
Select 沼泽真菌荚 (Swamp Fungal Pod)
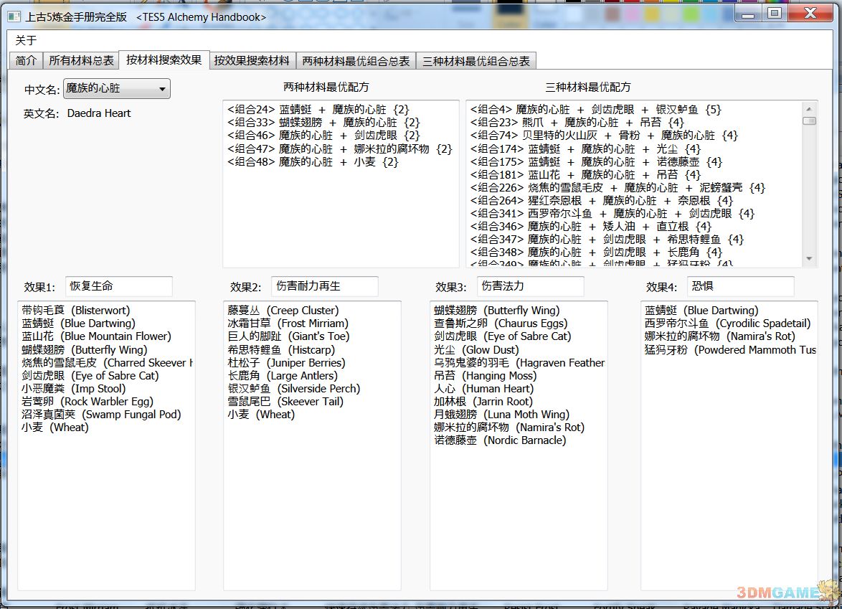[102, 414]
